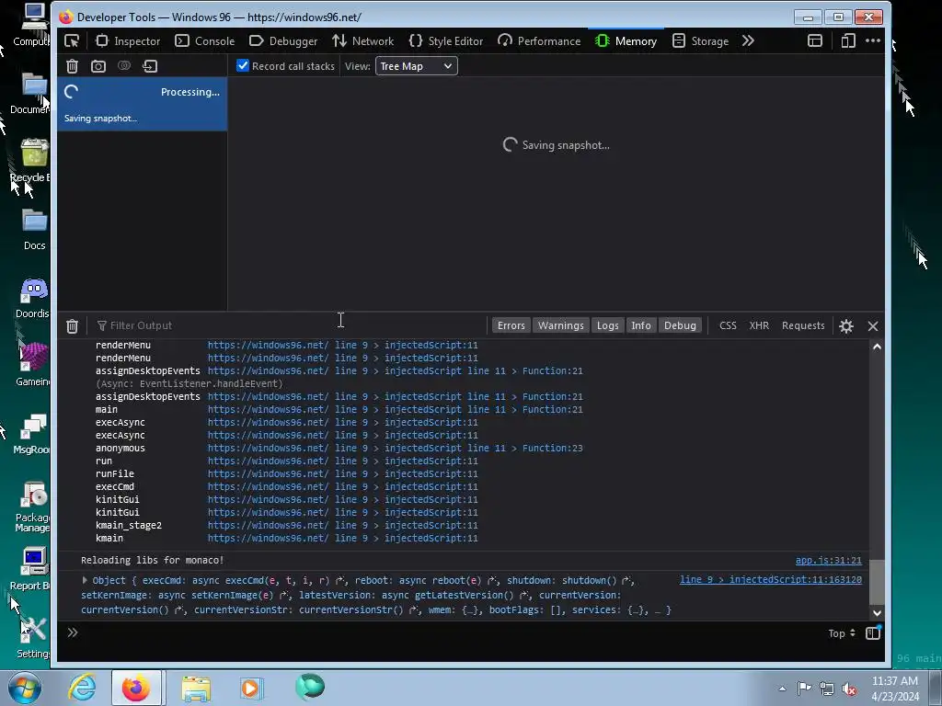Launch Internet Explorer from taskbar
Viewport: 942px width, 706px height.
81,688
